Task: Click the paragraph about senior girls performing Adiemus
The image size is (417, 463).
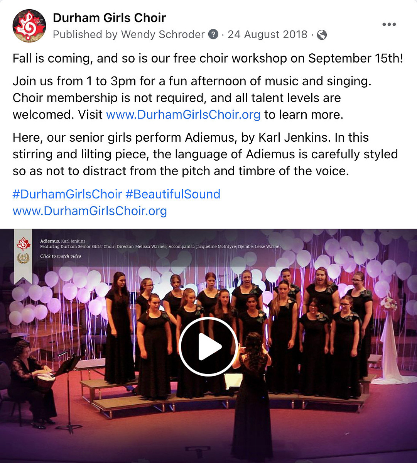Action: tap(205, 154)
